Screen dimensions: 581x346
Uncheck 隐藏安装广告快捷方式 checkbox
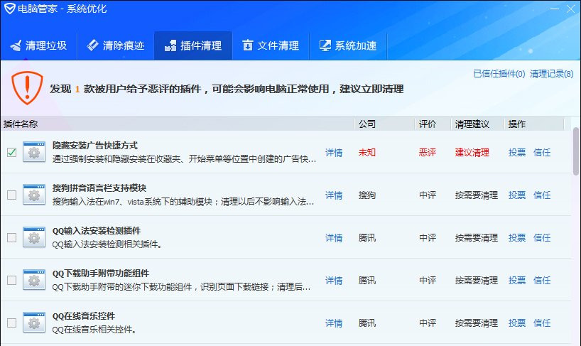point(11,152)
